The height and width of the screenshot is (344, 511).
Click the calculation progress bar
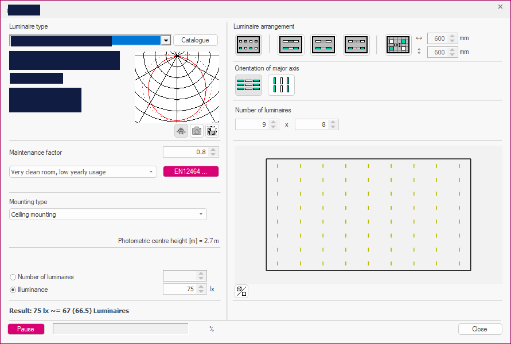tap(120, 329)
